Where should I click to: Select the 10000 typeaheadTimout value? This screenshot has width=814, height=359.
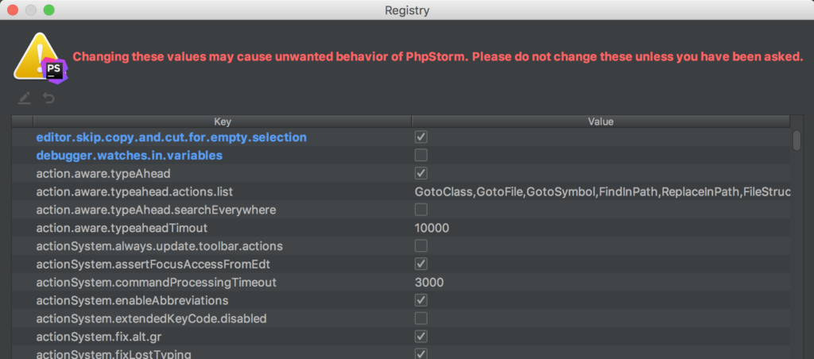click(x=432, y=228)
